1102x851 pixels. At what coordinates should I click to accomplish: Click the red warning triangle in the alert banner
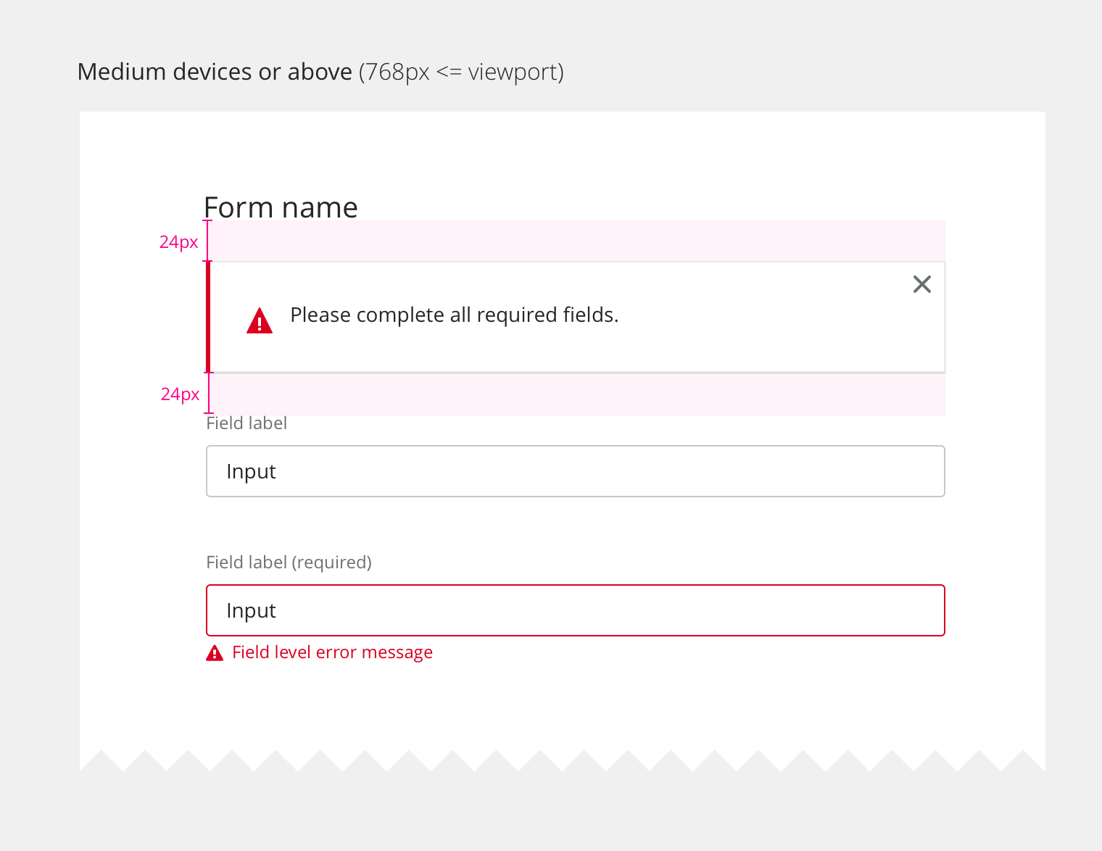tap(260, 321)
